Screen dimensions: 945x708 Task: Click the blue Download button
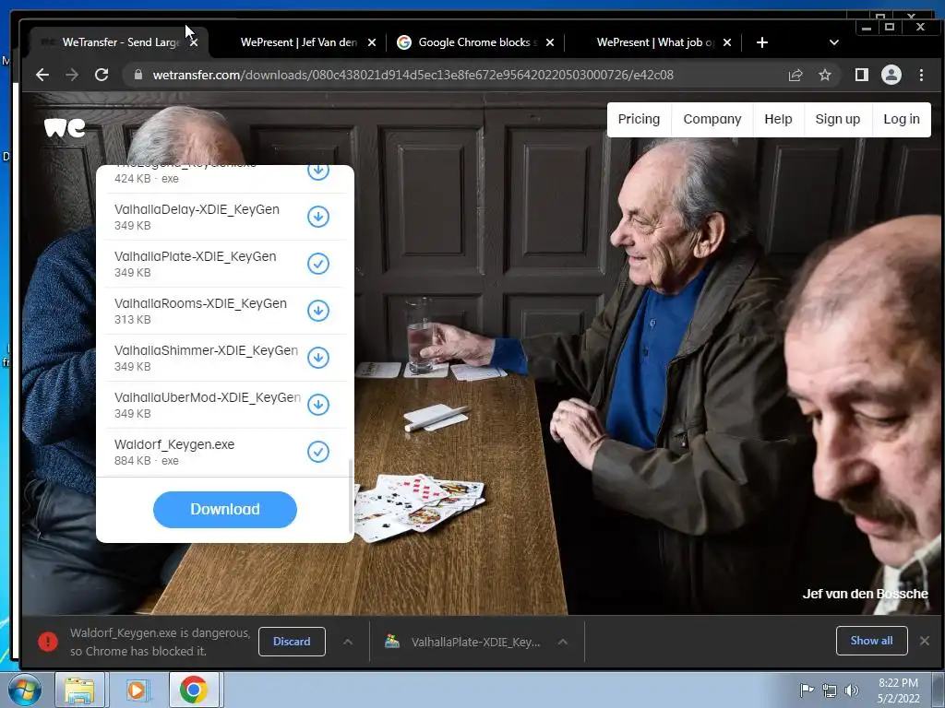tap(225, 509)
